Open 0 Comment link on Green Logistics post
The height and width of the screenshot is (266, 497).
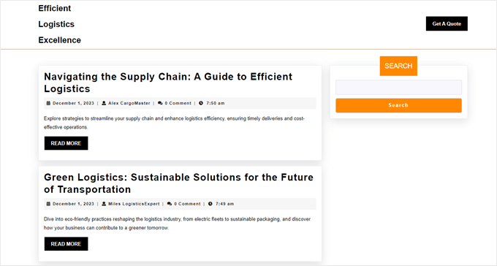tap(187, 204)
